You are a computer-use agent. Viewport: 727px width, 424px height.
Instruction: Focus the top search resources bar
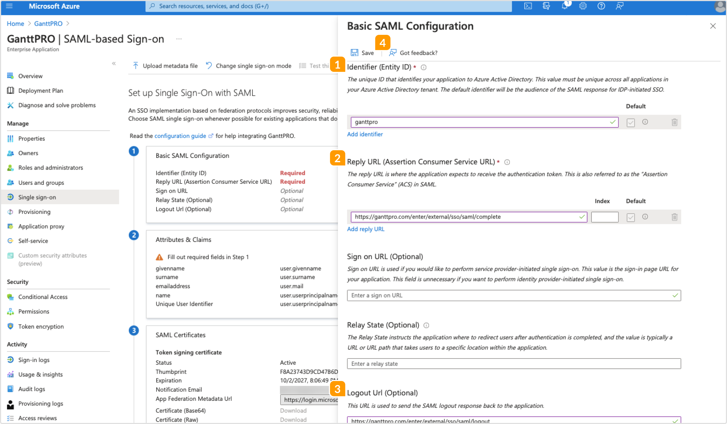click(x=329, y=6)
